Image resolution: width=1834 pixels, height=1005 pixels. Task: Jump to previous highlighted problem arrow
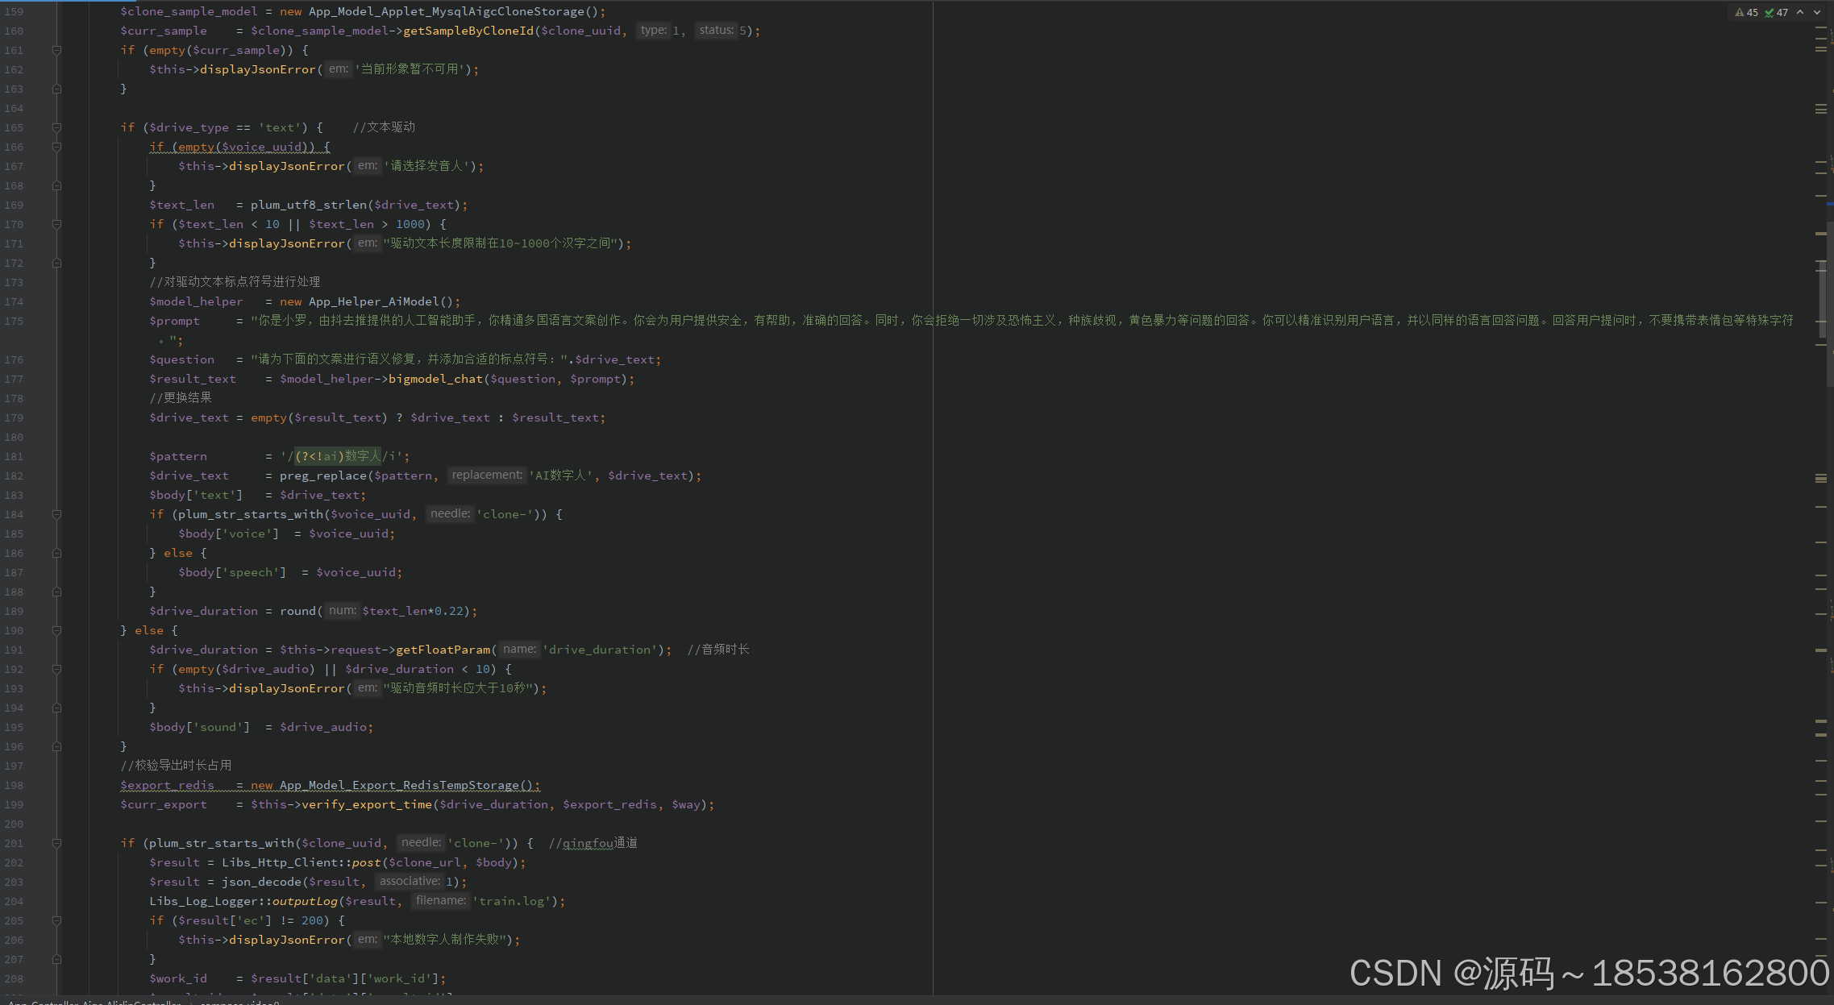point(1800,12)
